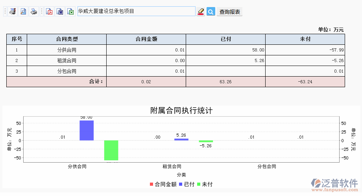This screenshot has height=196, width=362.
Task: Click the 未付 column header
Action: 305,39
